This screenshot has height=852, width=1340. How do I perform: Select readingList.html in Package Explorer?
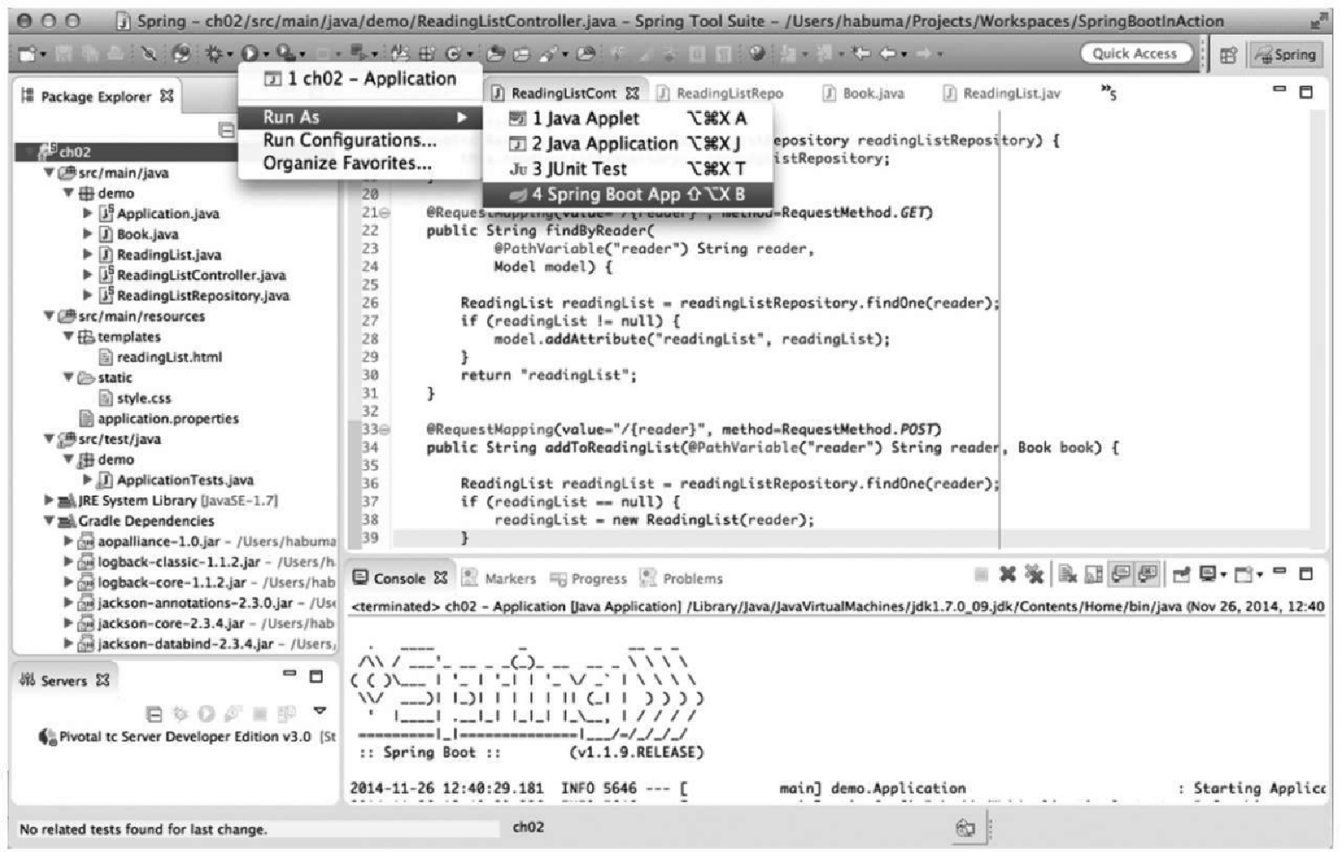click(160, 357)
